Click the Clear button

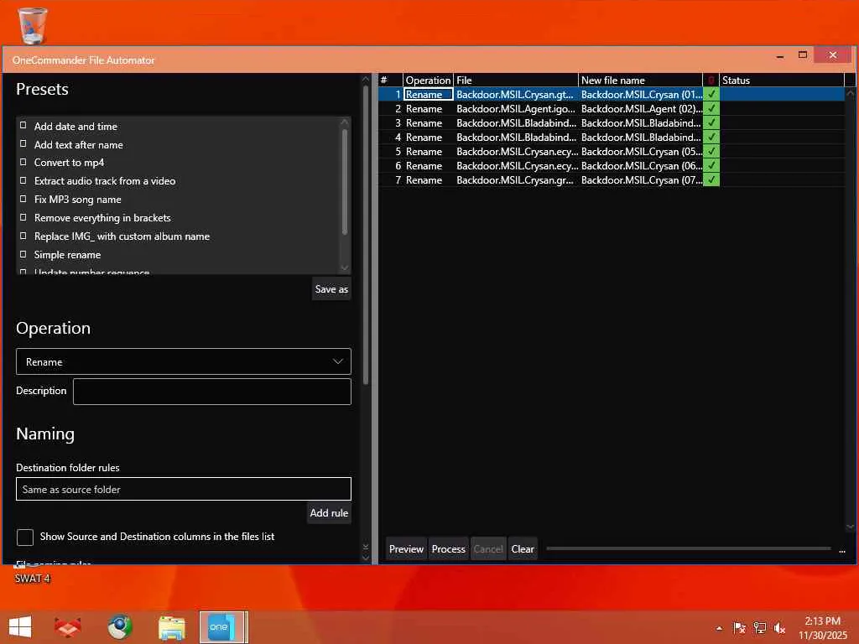pyautogui.click(x=523, y=548)
